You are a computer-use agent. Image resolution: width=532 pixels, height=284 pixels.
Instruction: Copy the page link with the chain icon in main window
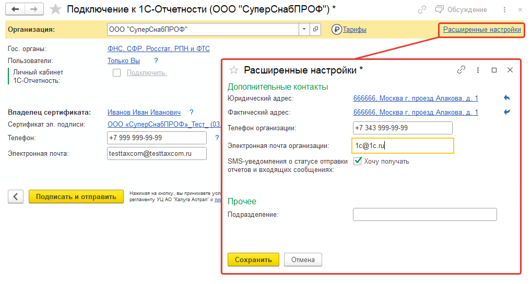422,10
